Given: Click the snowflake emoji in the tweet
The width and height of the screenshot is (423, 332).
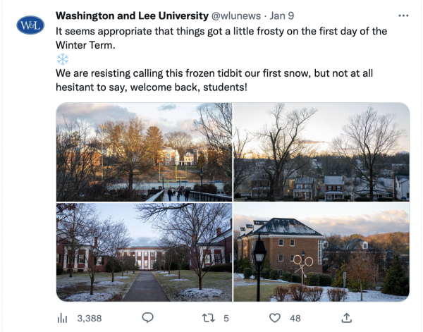Looking at the screenshot, I should pos(63,59).
